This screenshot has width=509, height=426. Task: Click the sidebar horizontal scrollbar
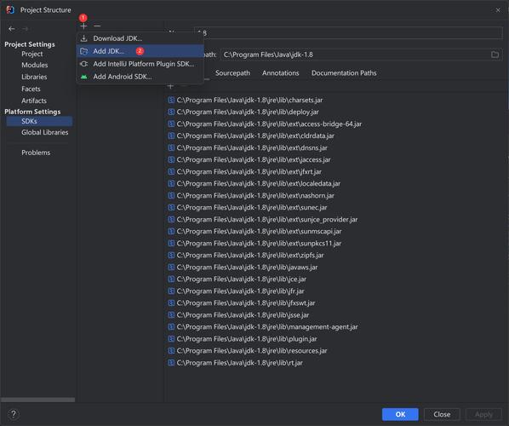(x=37, y=400)
